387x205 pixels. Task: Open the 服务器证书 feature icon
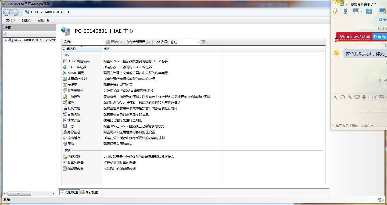[x=64, y=91]
